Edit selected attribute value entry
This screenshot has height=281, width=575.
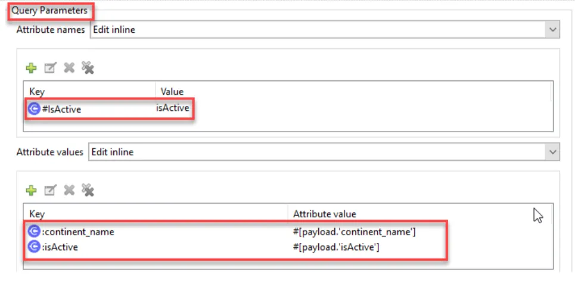click(50, 190)
